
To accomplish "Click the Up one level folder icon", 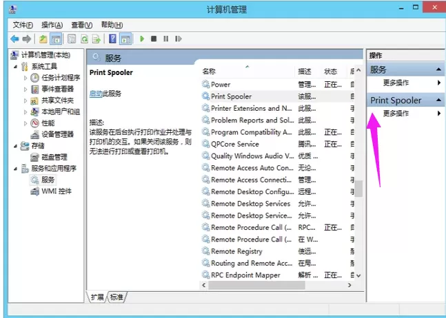I will coord(43,39).
